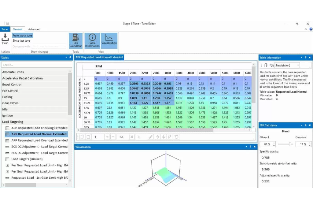This screenshot has height=209, width=313.
Task: Select the 'From stock tune' option
Action: coord(22,35)
